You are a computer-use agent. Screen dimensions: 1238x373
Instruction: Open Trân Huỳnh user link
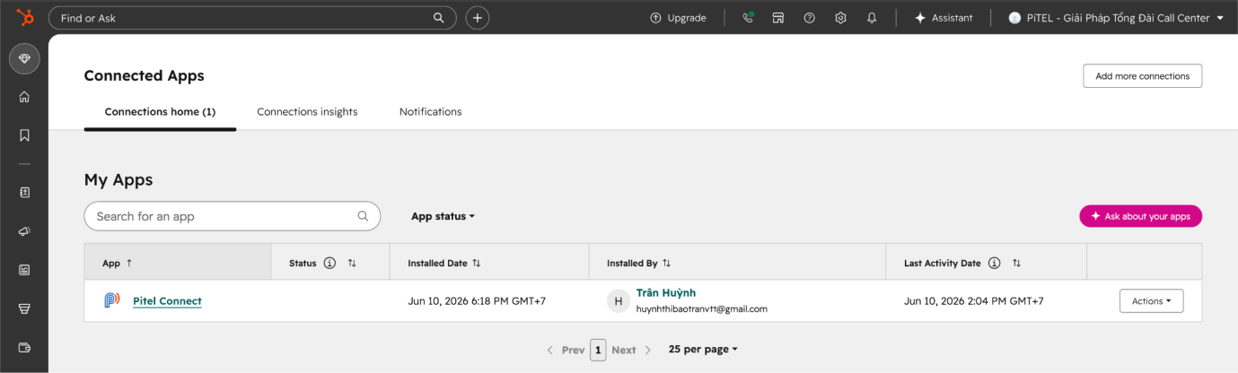click(x=666, y=293)
